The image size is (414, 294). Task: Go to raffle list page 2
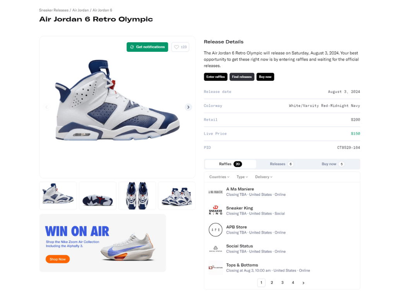272,283
